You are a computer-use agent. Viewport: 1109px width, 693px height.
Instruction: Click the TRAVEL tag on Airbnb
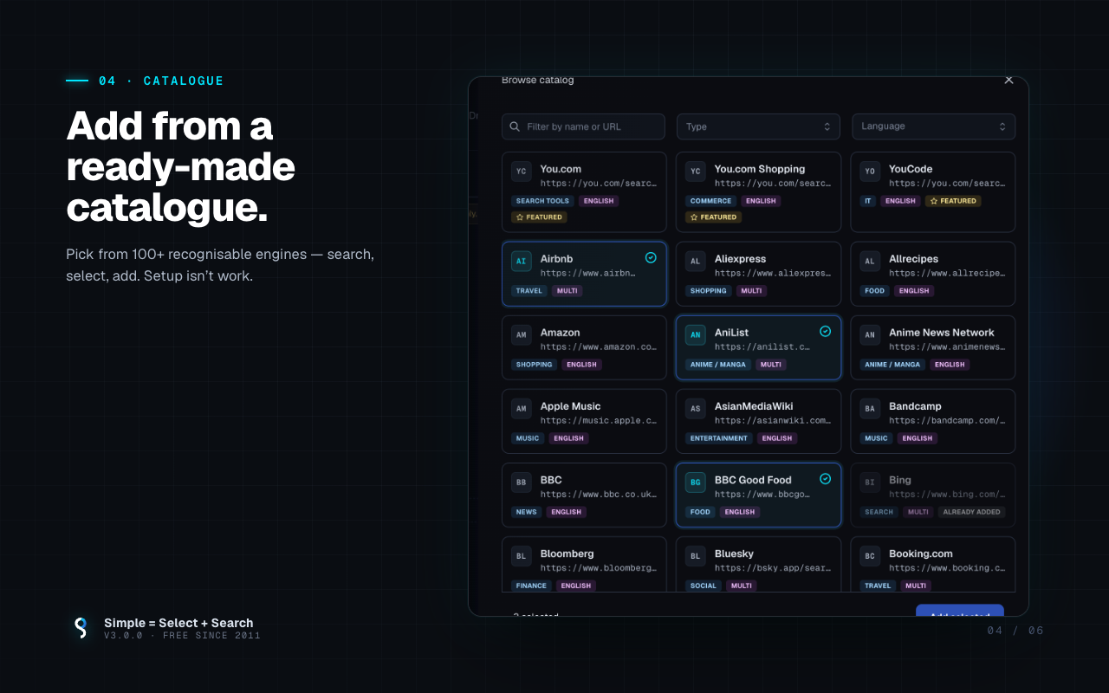pyautogui.click(x=529, y=291)
